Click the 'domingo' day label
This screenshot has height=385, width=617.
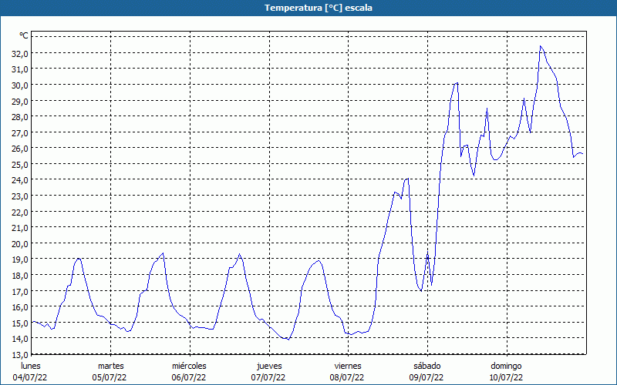507,366
